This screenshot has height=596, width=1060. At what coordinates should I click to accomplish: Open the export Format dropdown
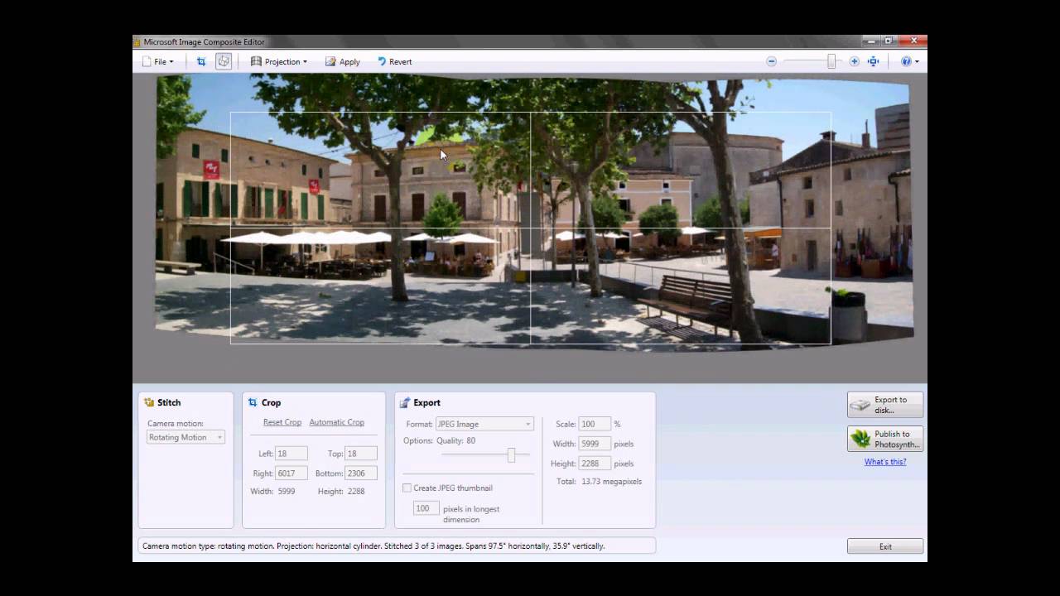[484, 424]
